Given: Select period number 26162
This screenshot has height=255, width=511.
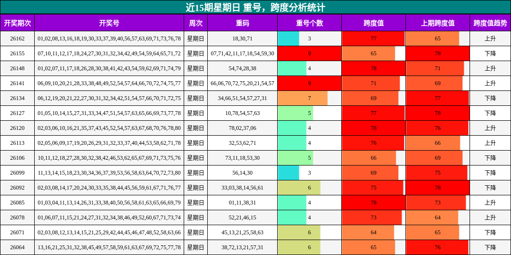Looking at the screenshot, I should pos(17,38).
